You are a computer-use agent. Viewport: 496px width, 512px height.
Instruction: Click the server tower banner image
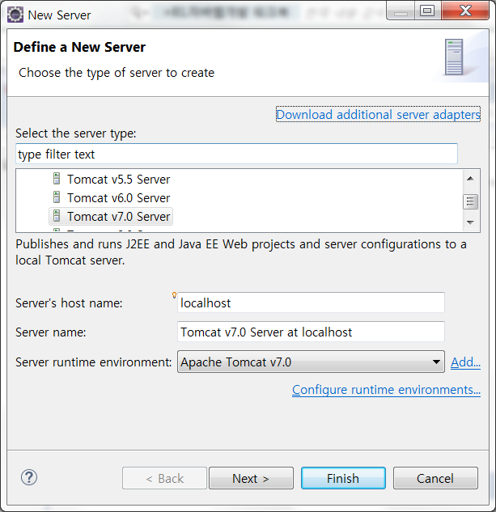454,57
